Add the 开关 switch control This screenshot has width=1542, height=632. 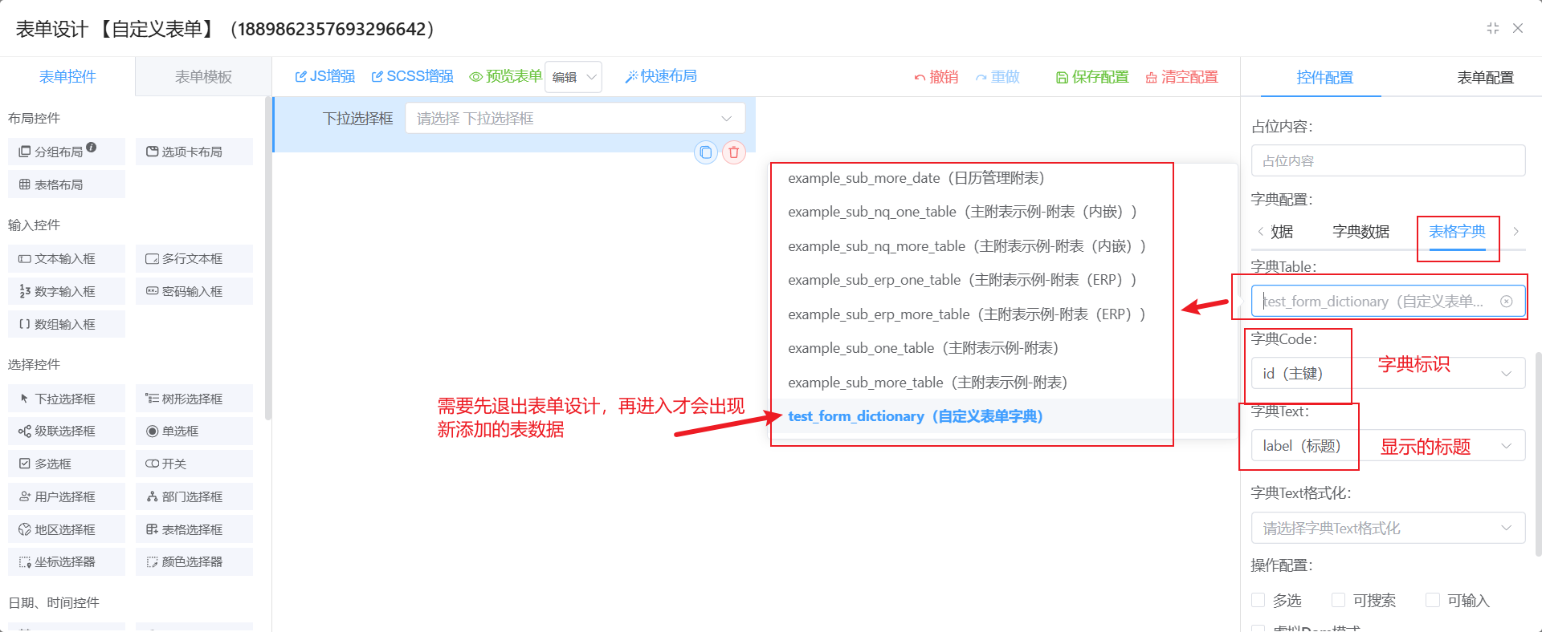(194, 464)
